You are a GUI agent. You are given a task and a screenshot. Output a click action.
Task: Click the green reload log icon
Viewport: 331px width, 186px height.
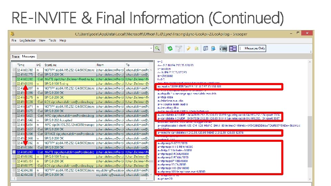click(x=170, y=49)
